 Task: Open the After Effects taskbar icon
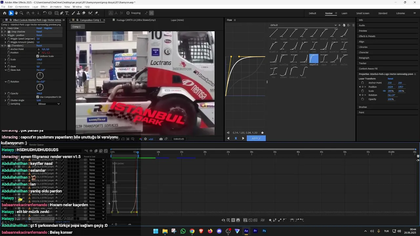tap(246, 231)
